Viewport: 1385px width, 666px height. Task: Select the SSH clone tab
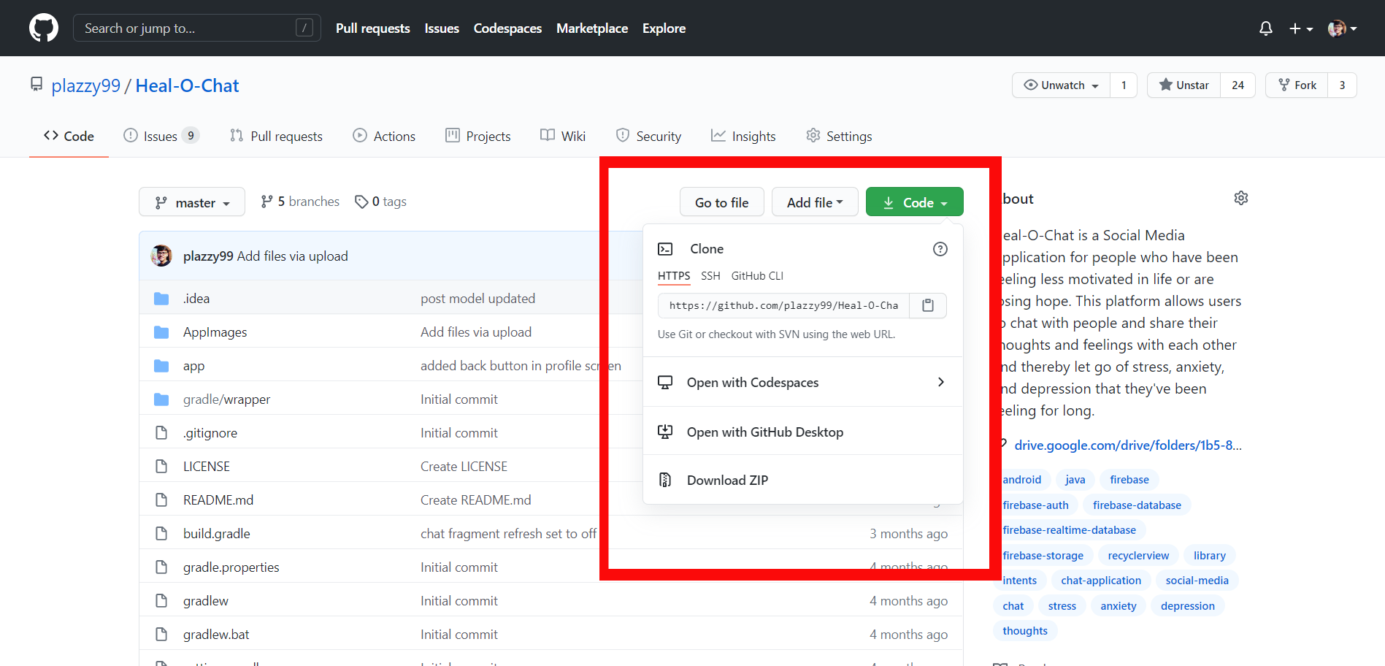pos(710,276)
